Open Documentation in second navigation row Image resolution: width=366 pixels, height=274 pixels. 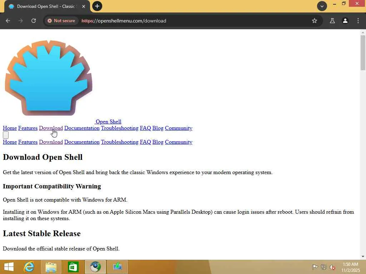point(82,142)
